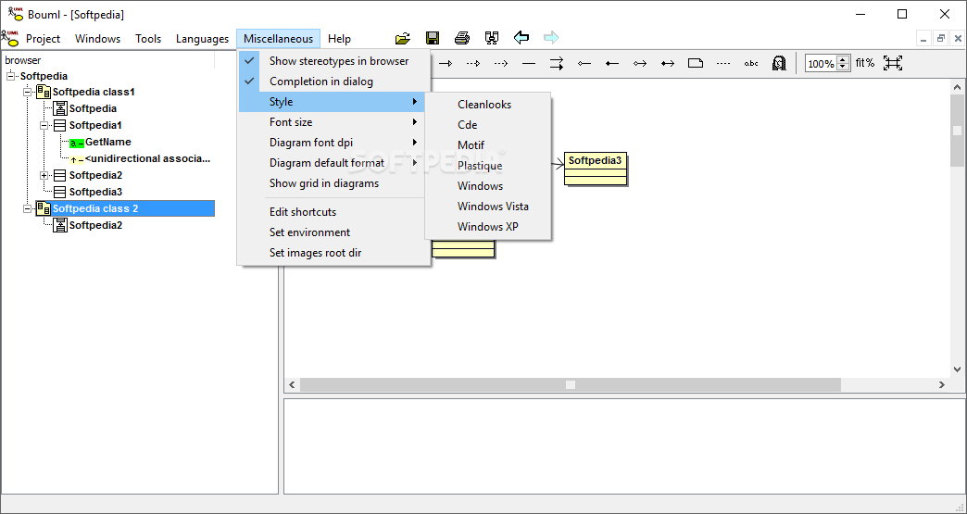This screenshot has height=514, width=967.
Task: Click the class diagram icon of Softpedia2 under class 2
Action: (x=60, y=225)
